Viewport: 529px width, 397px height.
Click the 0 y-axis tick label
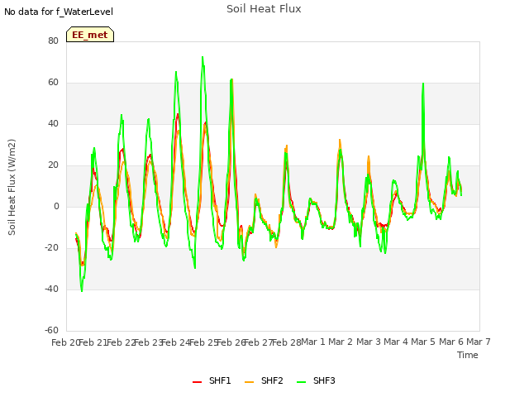pos(56,206)
